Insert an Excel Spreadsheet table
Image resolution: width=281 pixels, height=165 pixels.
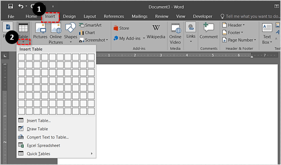[x=56, y=145]
